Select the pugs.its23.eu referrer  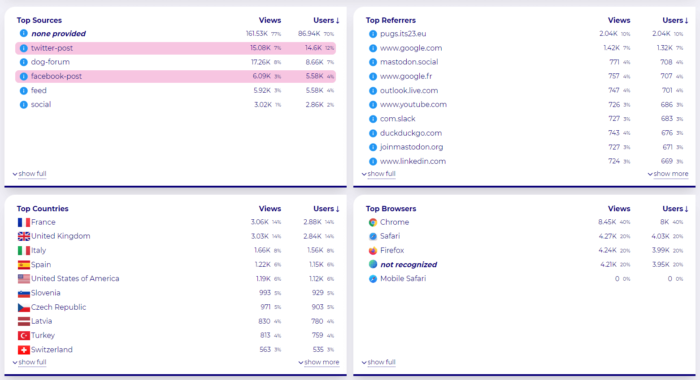[403, 34]
